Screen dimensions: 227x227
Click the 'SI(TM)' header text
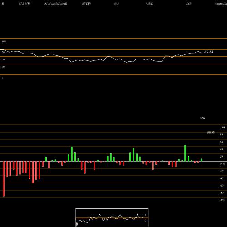coord(86,4)
